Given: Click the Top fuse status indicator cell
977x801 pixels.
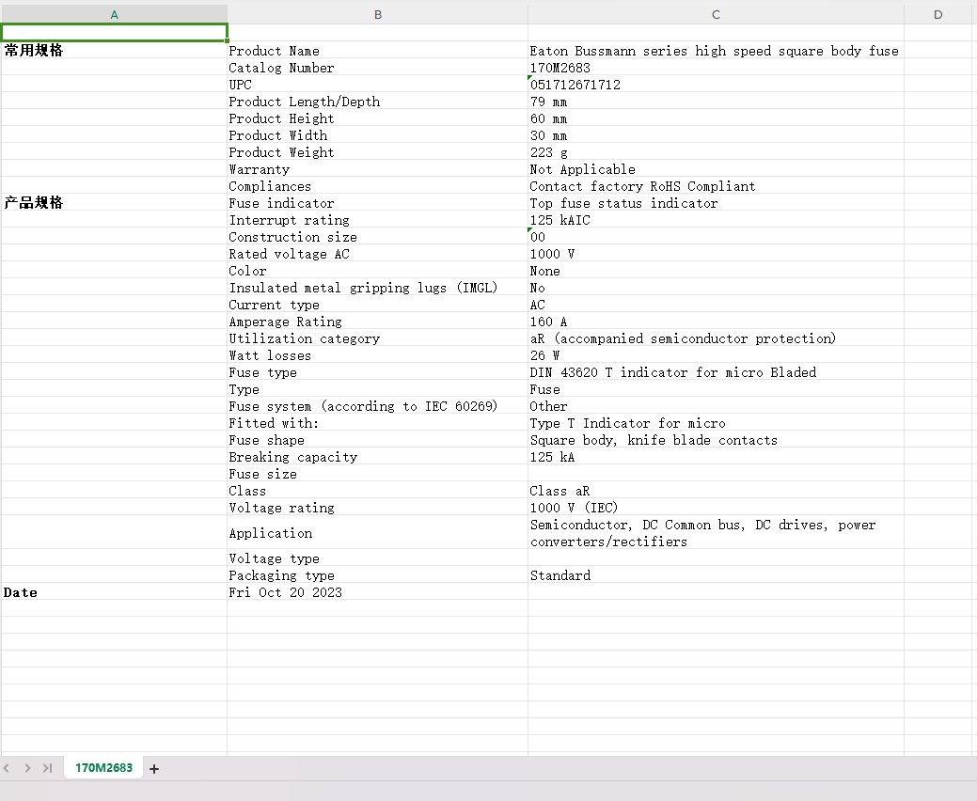Looking at the screenshot, I should pos(716,202).
